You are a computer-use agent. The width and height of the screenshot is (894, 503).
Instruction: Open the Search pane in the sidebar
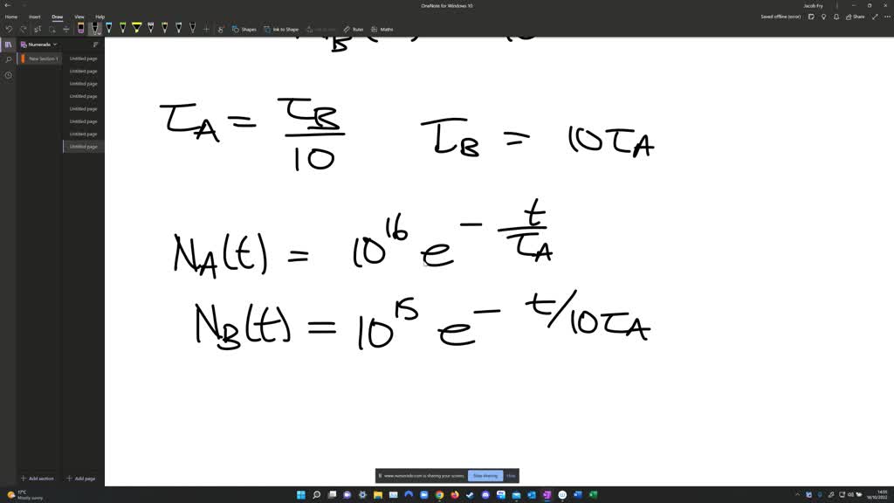tap(8, 59)
